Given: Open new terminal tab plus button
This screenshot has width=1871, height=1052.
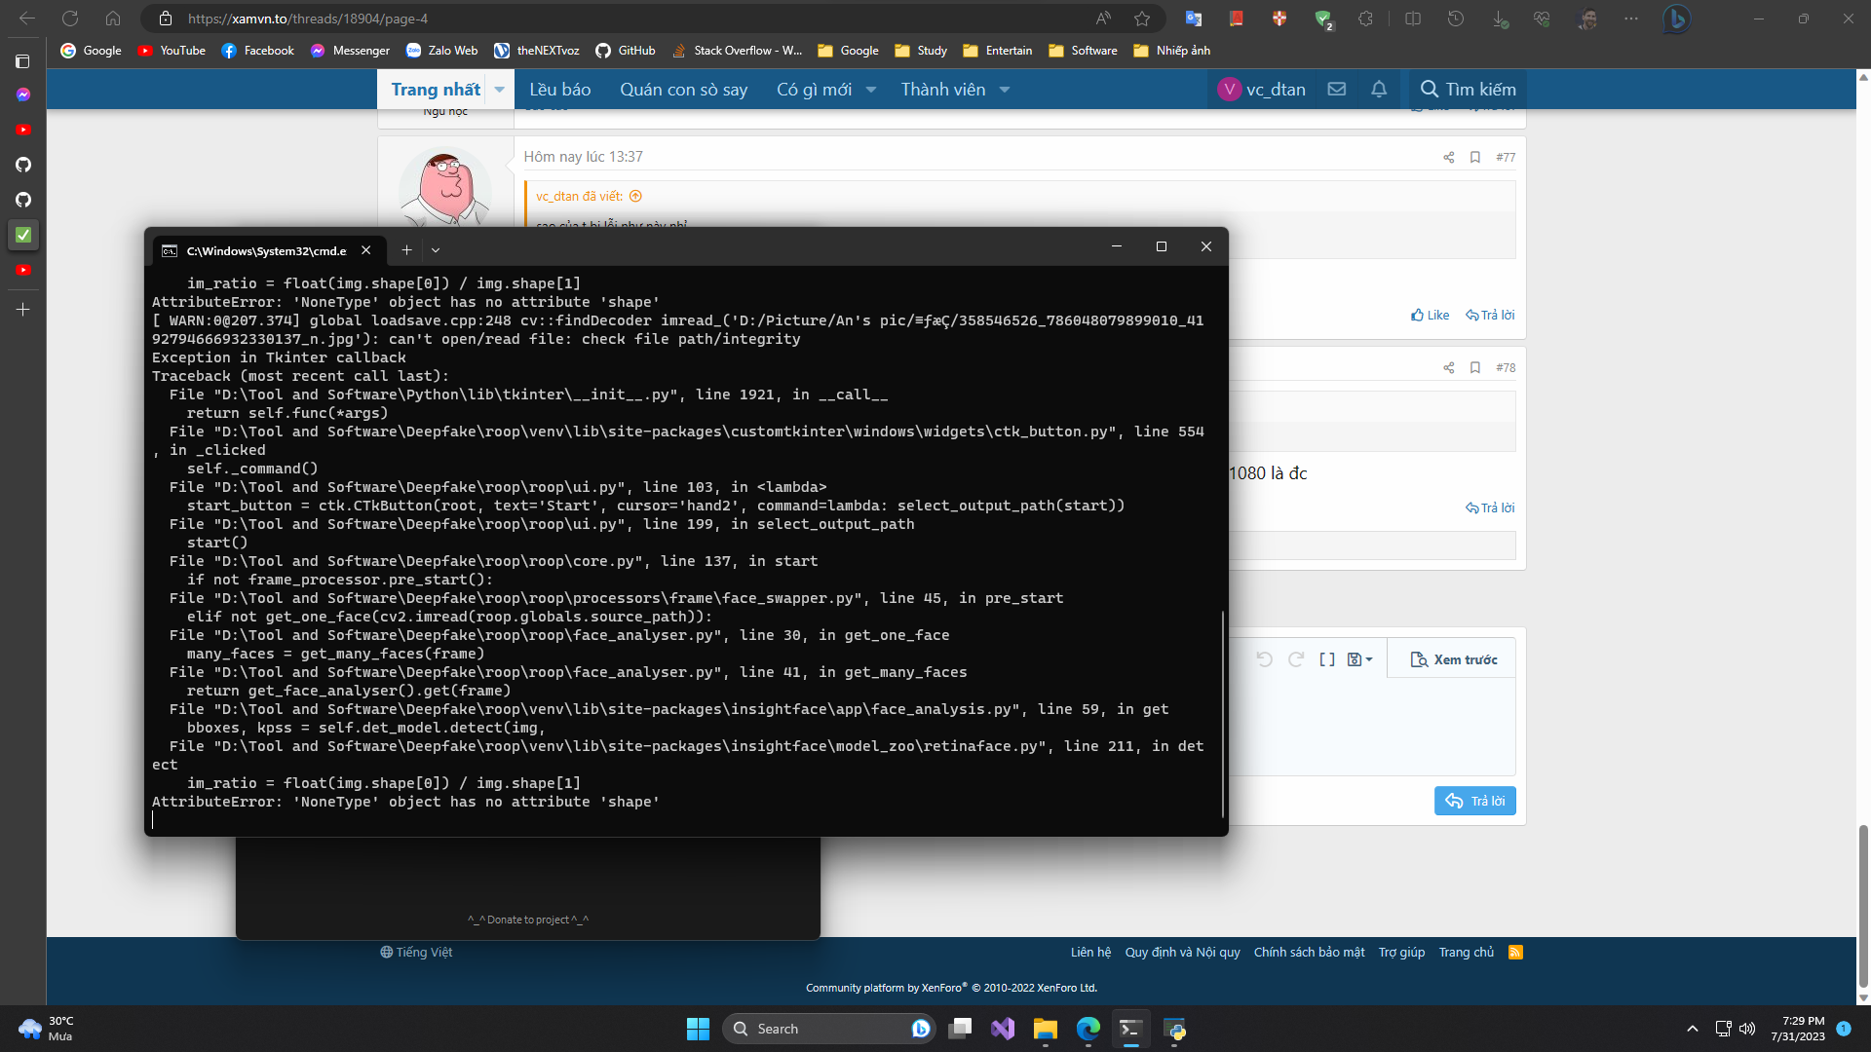Looking at the screenshot, I should [406, 250].
